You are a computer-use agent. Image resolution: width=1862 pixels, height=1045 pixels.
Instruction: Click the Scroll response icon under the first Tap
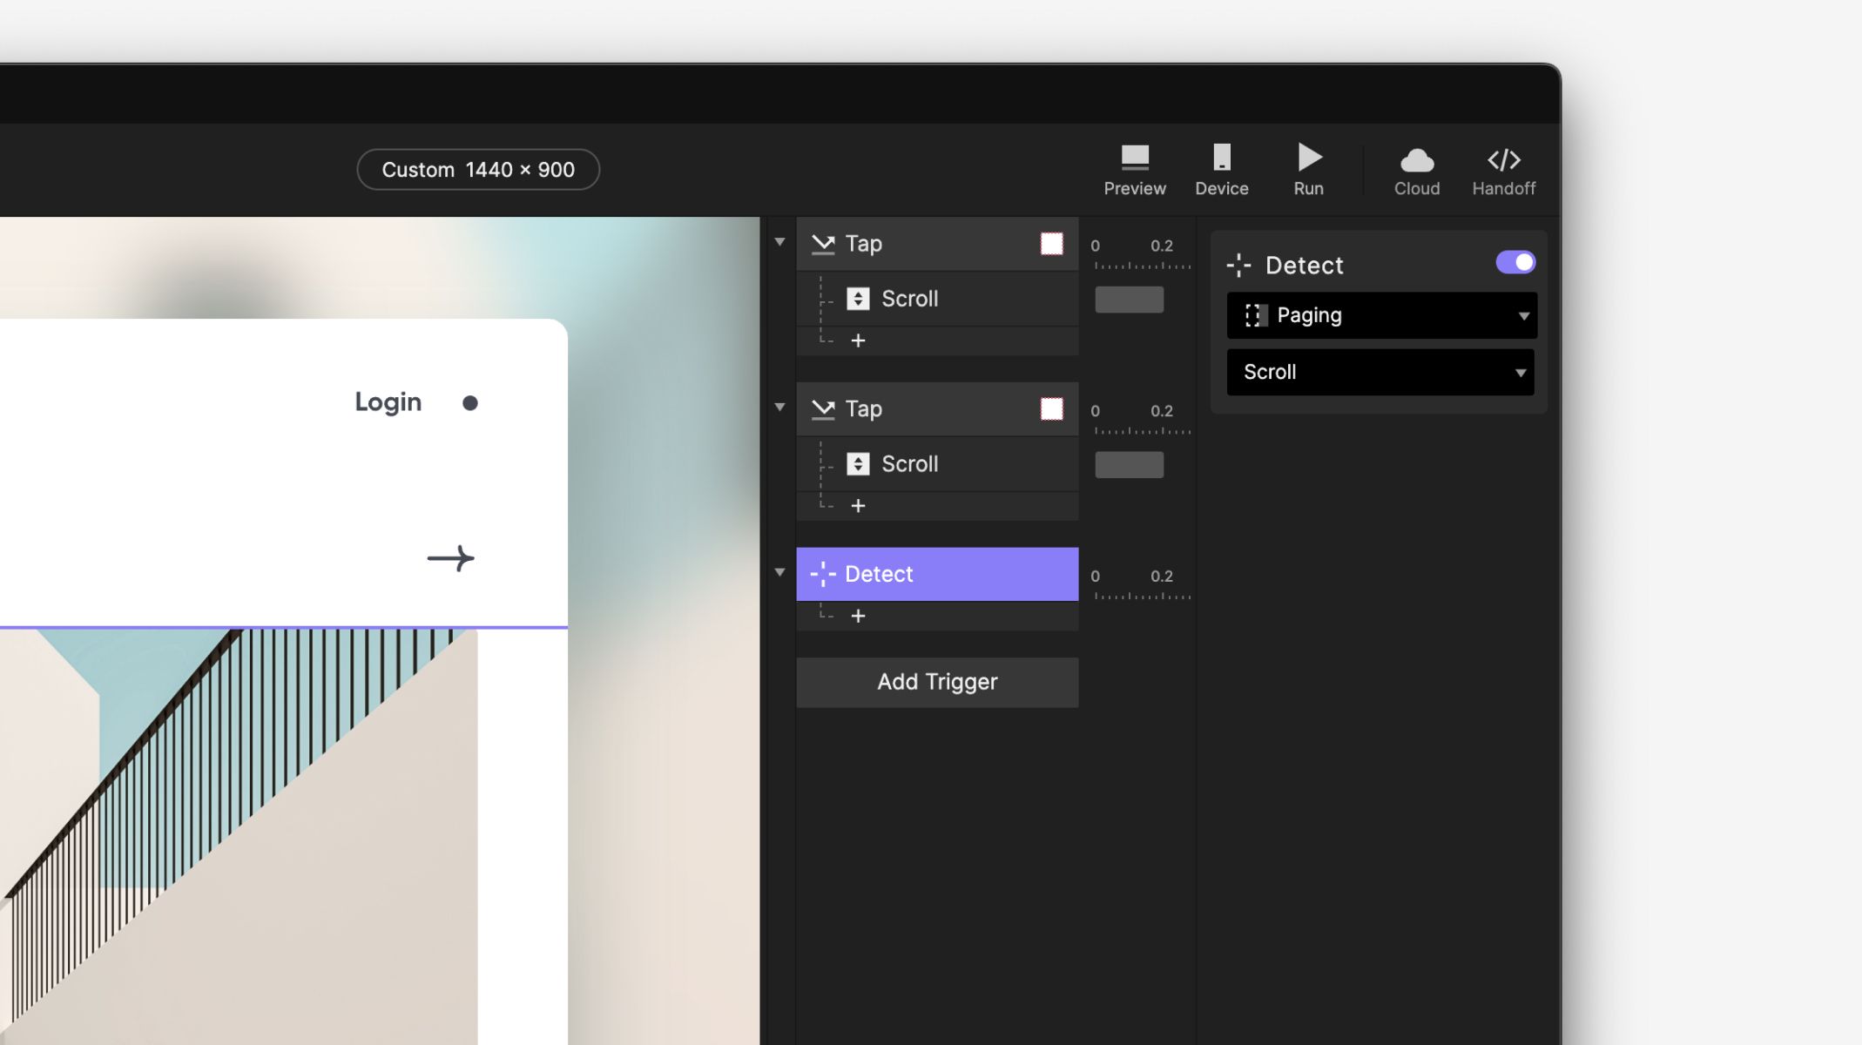(x=858, y=299)
